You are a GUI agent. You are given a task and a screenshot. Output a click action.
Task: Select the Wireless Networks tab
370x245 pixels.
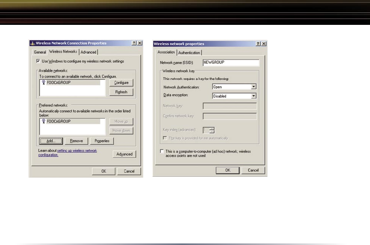coord(63,52)
